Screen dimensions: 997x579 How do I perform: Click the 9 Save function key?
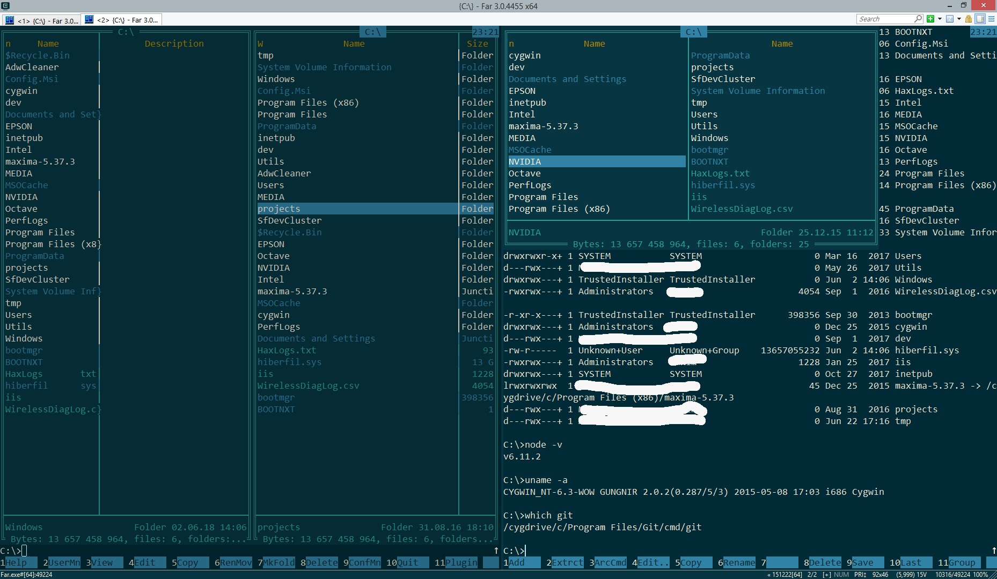(x=866, y=562)
